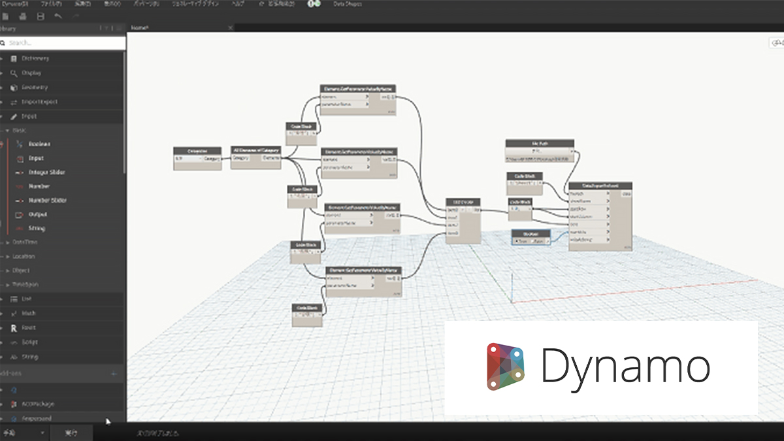Viewport: 784px width, 441px height.
Task: Select True radio button on Boolean node
Action: [517, 241]
